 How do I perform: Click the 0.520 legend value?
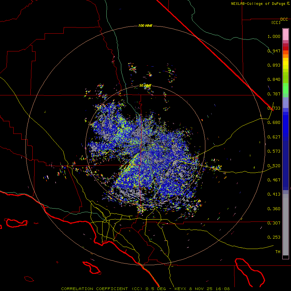coord(274,166)
